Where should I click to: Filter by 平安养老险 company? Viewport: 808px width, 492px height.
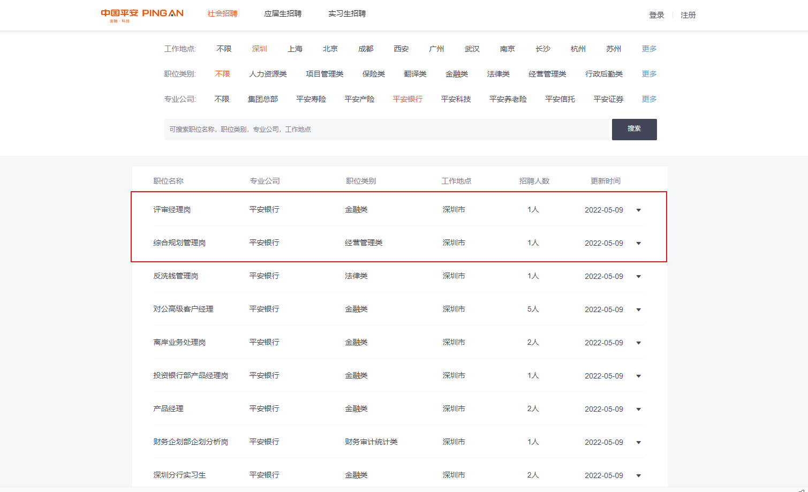coord(508,99)
